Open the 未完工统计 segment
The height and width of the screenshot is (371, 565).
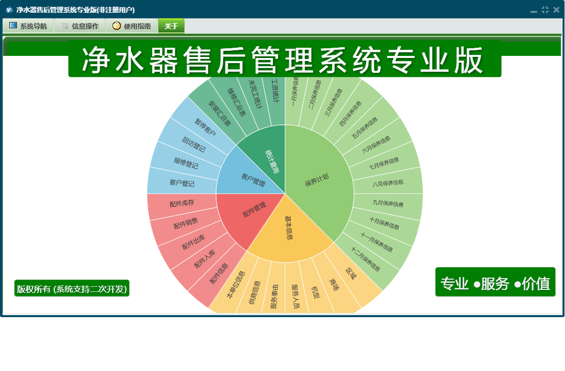click(x=255, y=94)
